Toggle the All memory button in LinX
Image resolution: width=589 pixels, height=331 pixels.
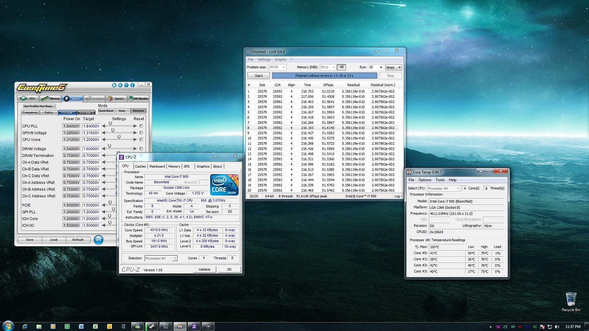tap(342, 67)
